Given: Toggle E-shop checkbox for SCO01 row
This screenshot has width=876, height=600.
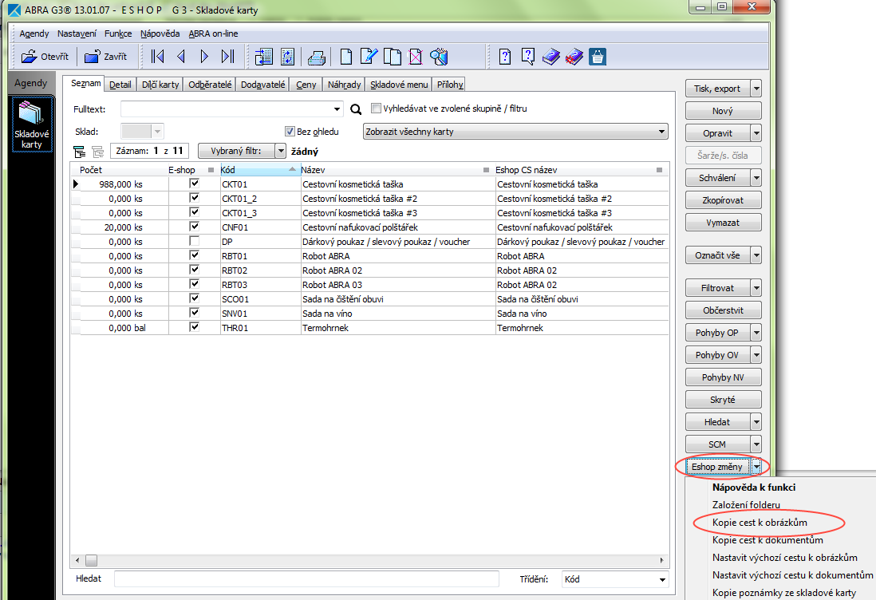Looking at the screenshot, I should pyautogui.click(x=194, y=298).
